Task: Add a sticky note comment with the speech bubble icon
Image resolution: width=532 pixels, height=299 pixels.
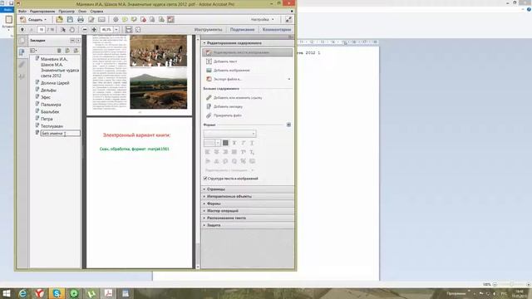Action: pos(125,20)
